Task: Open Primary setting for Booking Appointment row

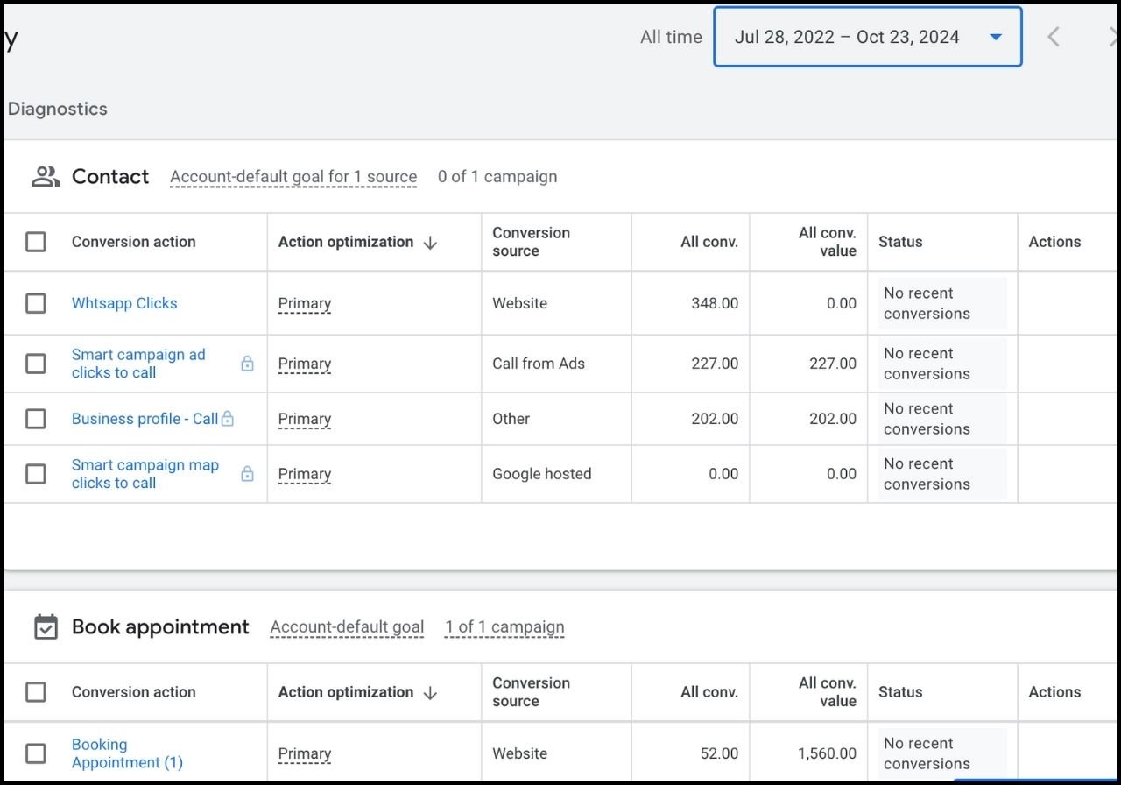Action: point(304,753)
